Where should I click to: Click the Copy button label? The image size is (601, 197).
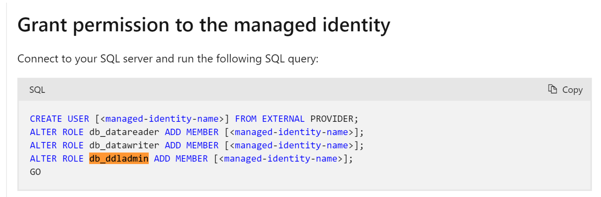572,90
